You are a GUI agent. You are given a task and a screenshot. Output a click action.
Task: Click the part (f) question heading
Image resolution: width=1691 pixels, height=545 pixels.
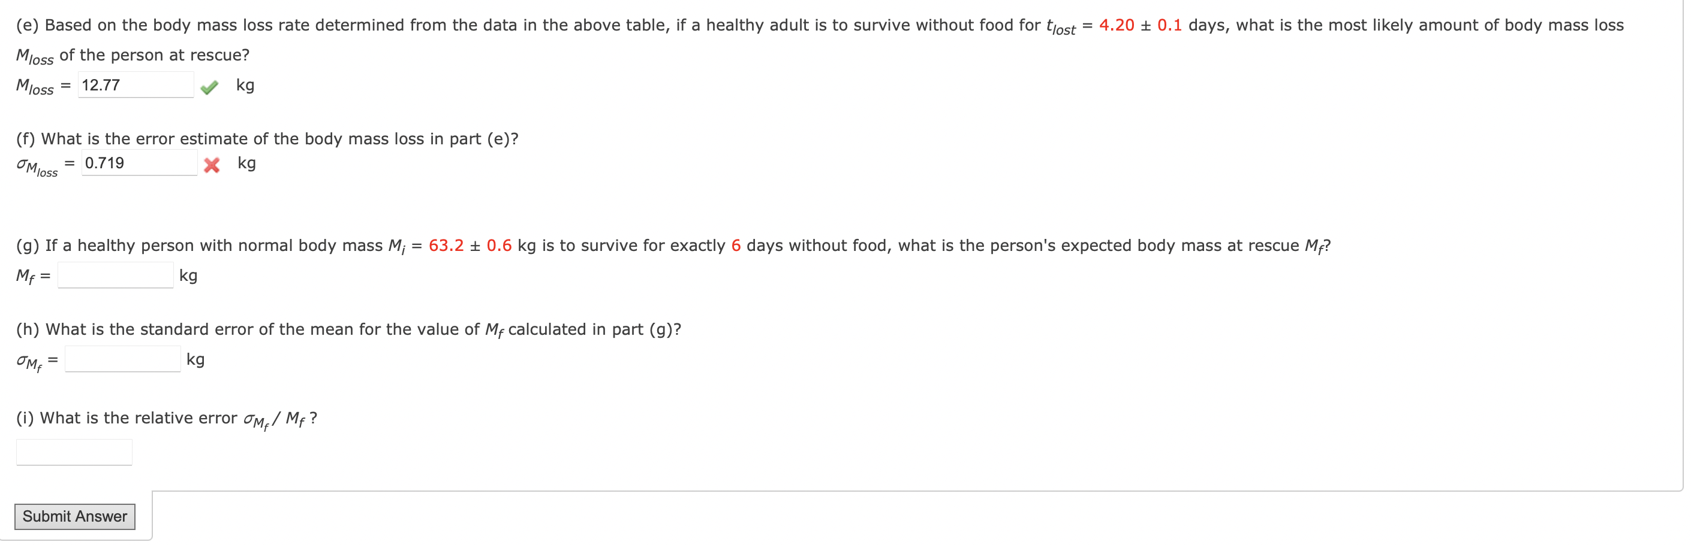click(x=266, y=138)
